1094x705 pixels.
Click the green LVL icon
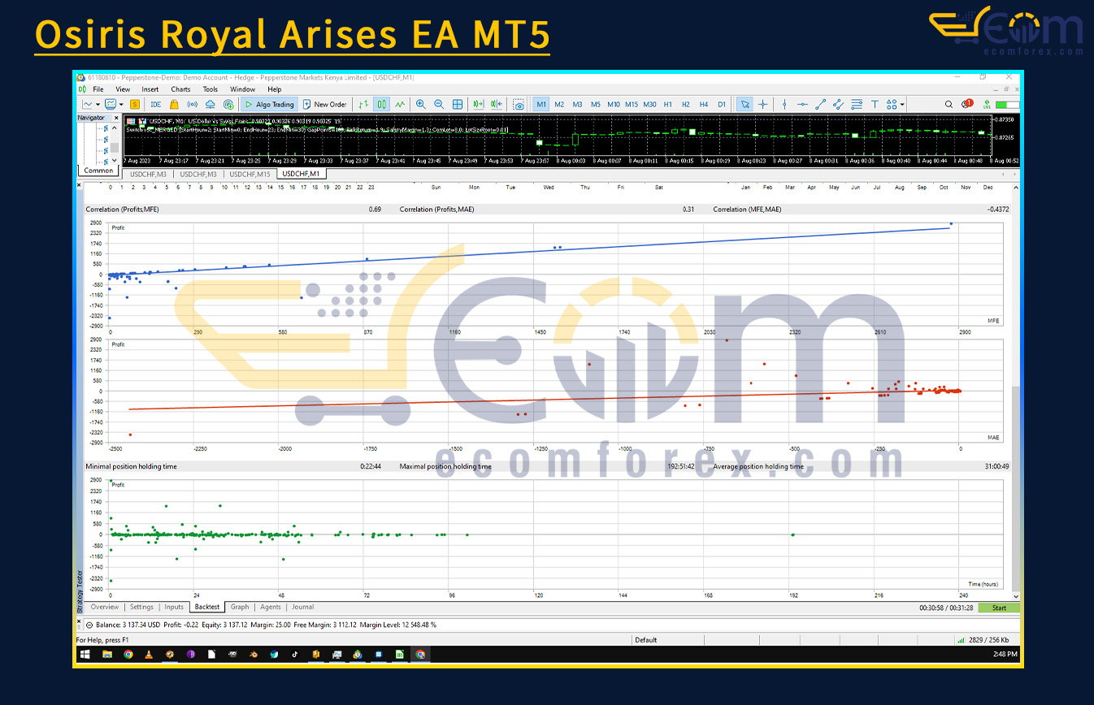[x=988, y=104]
